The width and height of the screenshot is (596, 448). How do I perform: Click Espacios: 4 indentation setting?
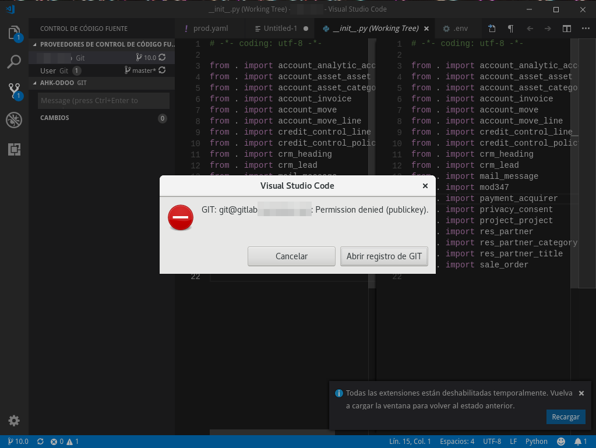(x=457, y=442)
